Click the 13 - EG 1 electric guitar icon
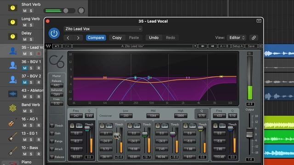 tap(13, 137)
